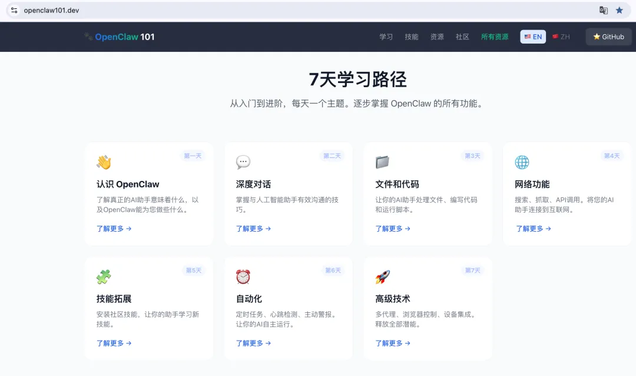Click 了解更多 under 技能拓展
The height and width of the screenshot is (376, 636).
114,343
